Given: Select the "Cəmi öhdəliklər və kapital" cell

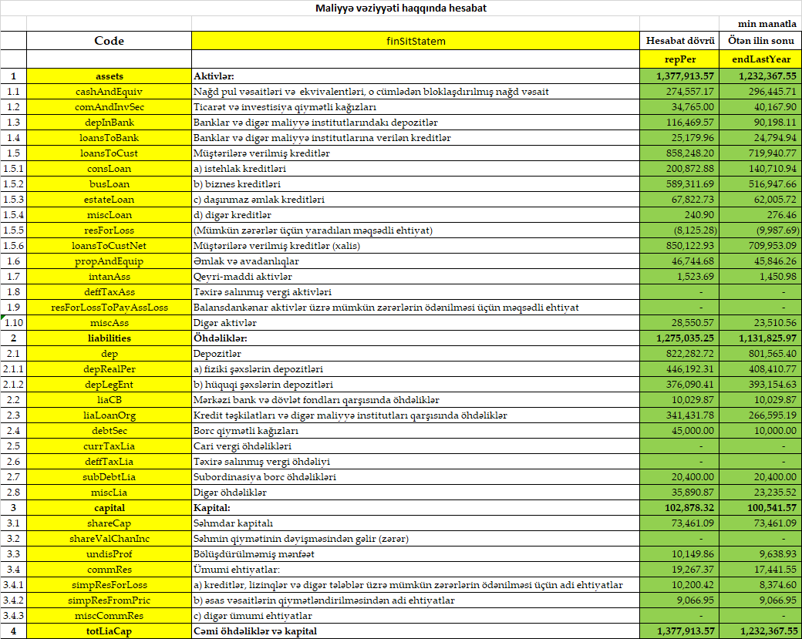Looking at the screenshot, I should (416, 631).
